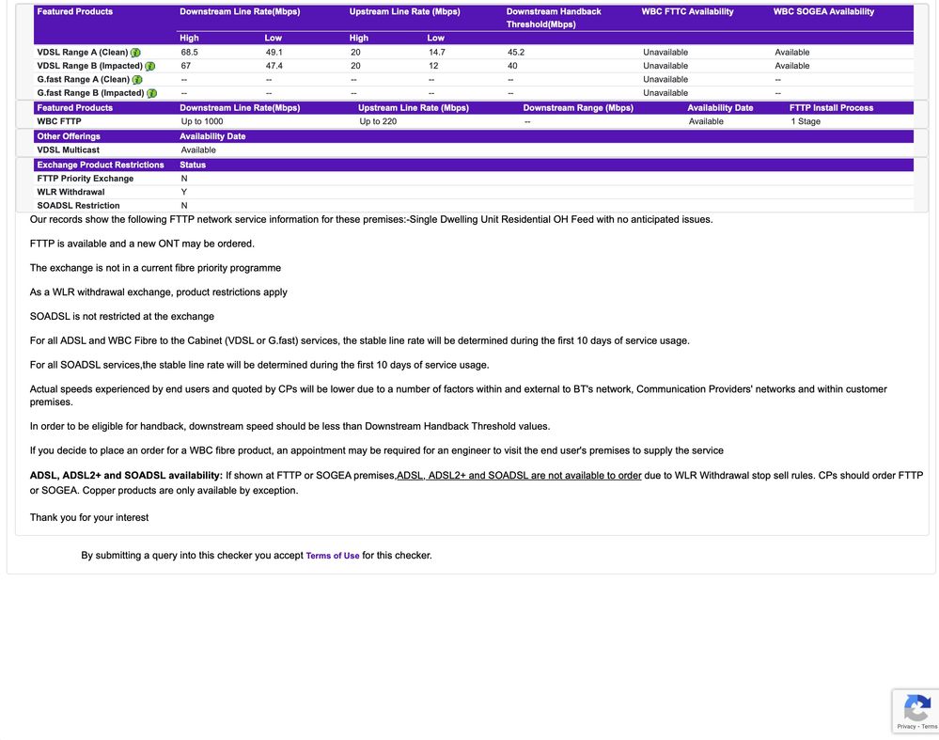Viewport: 939px width, 740px height.
Task: Click 'FTTP Priority Exchange' row label
Action: coord(85,179)
